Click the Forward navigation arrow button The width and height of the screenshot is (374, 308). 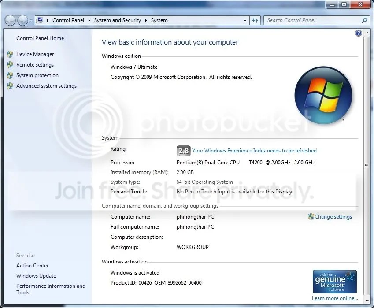point(22,21)
